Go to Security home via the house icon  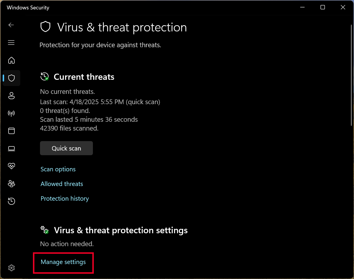pyautogui.click(x=11, y=60)
